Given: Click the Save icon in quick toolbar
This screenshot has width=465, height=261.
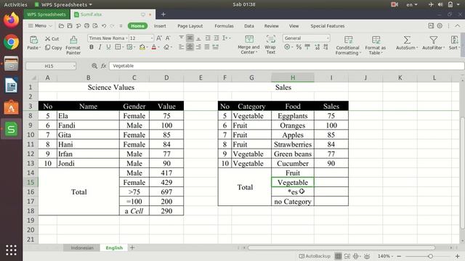Looking at the screenshot, I should [x=70, y=26].
